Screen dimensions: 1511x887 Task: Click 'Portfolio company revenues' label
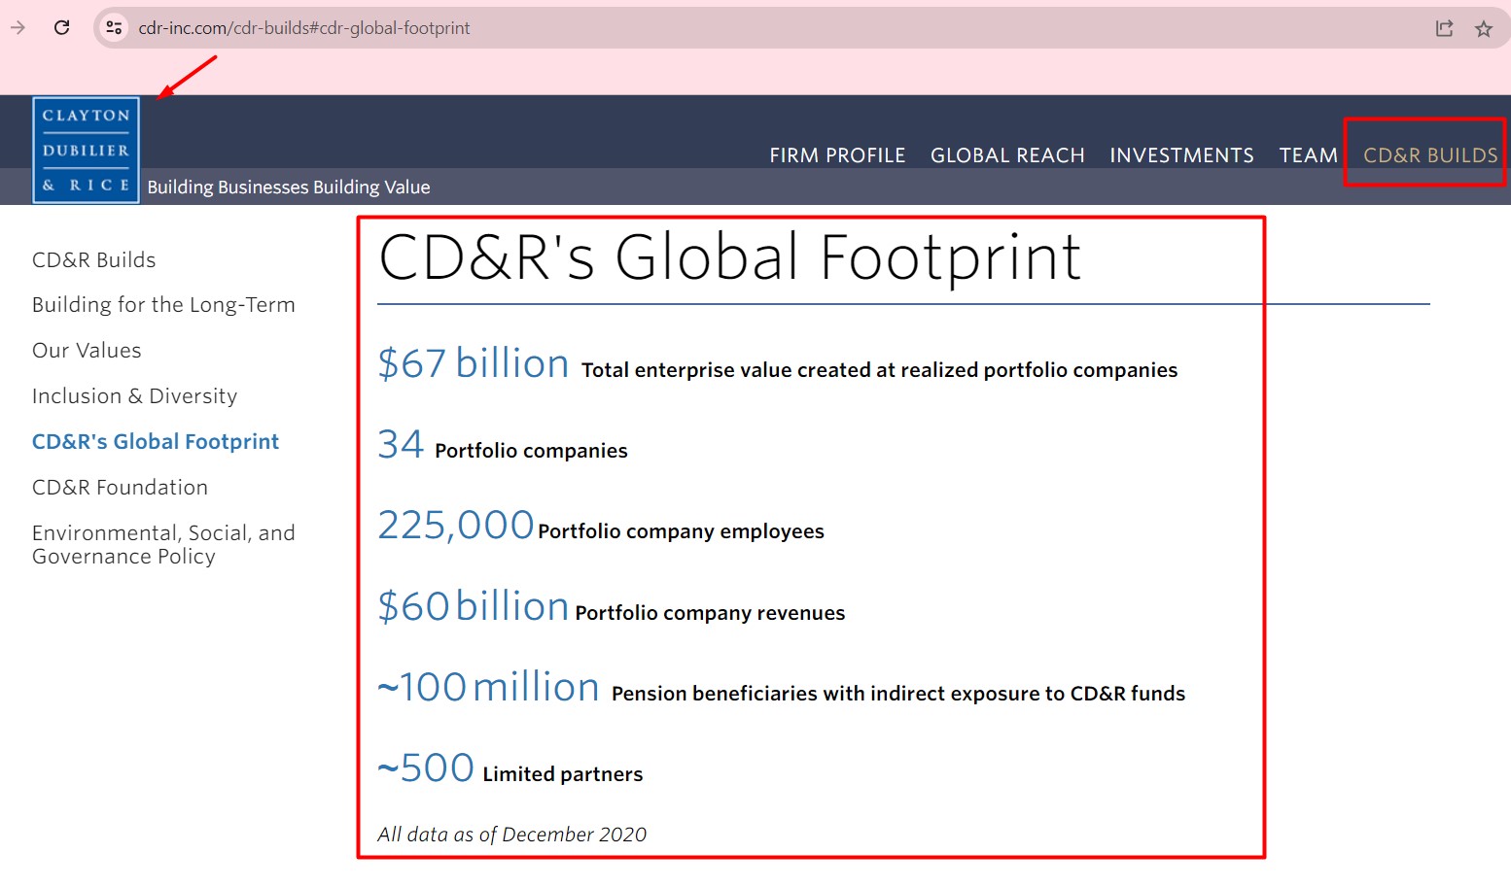pos(710,613)
